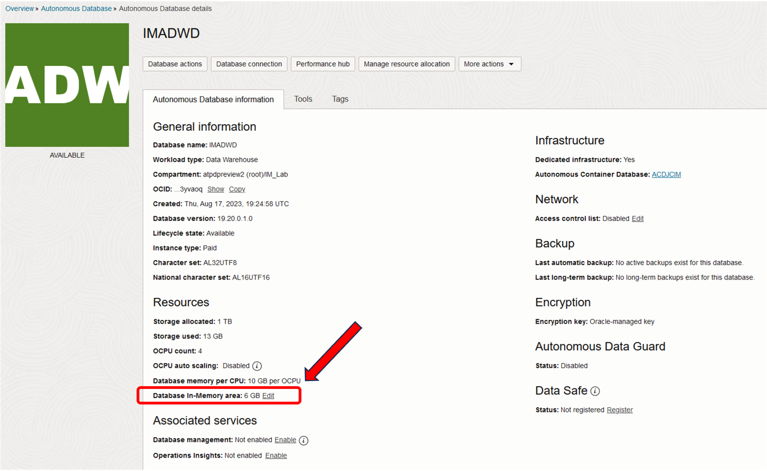Click the Autonomous Database details breadcrumb text
This screenshot has height=471, width=767.
[165, 9]
